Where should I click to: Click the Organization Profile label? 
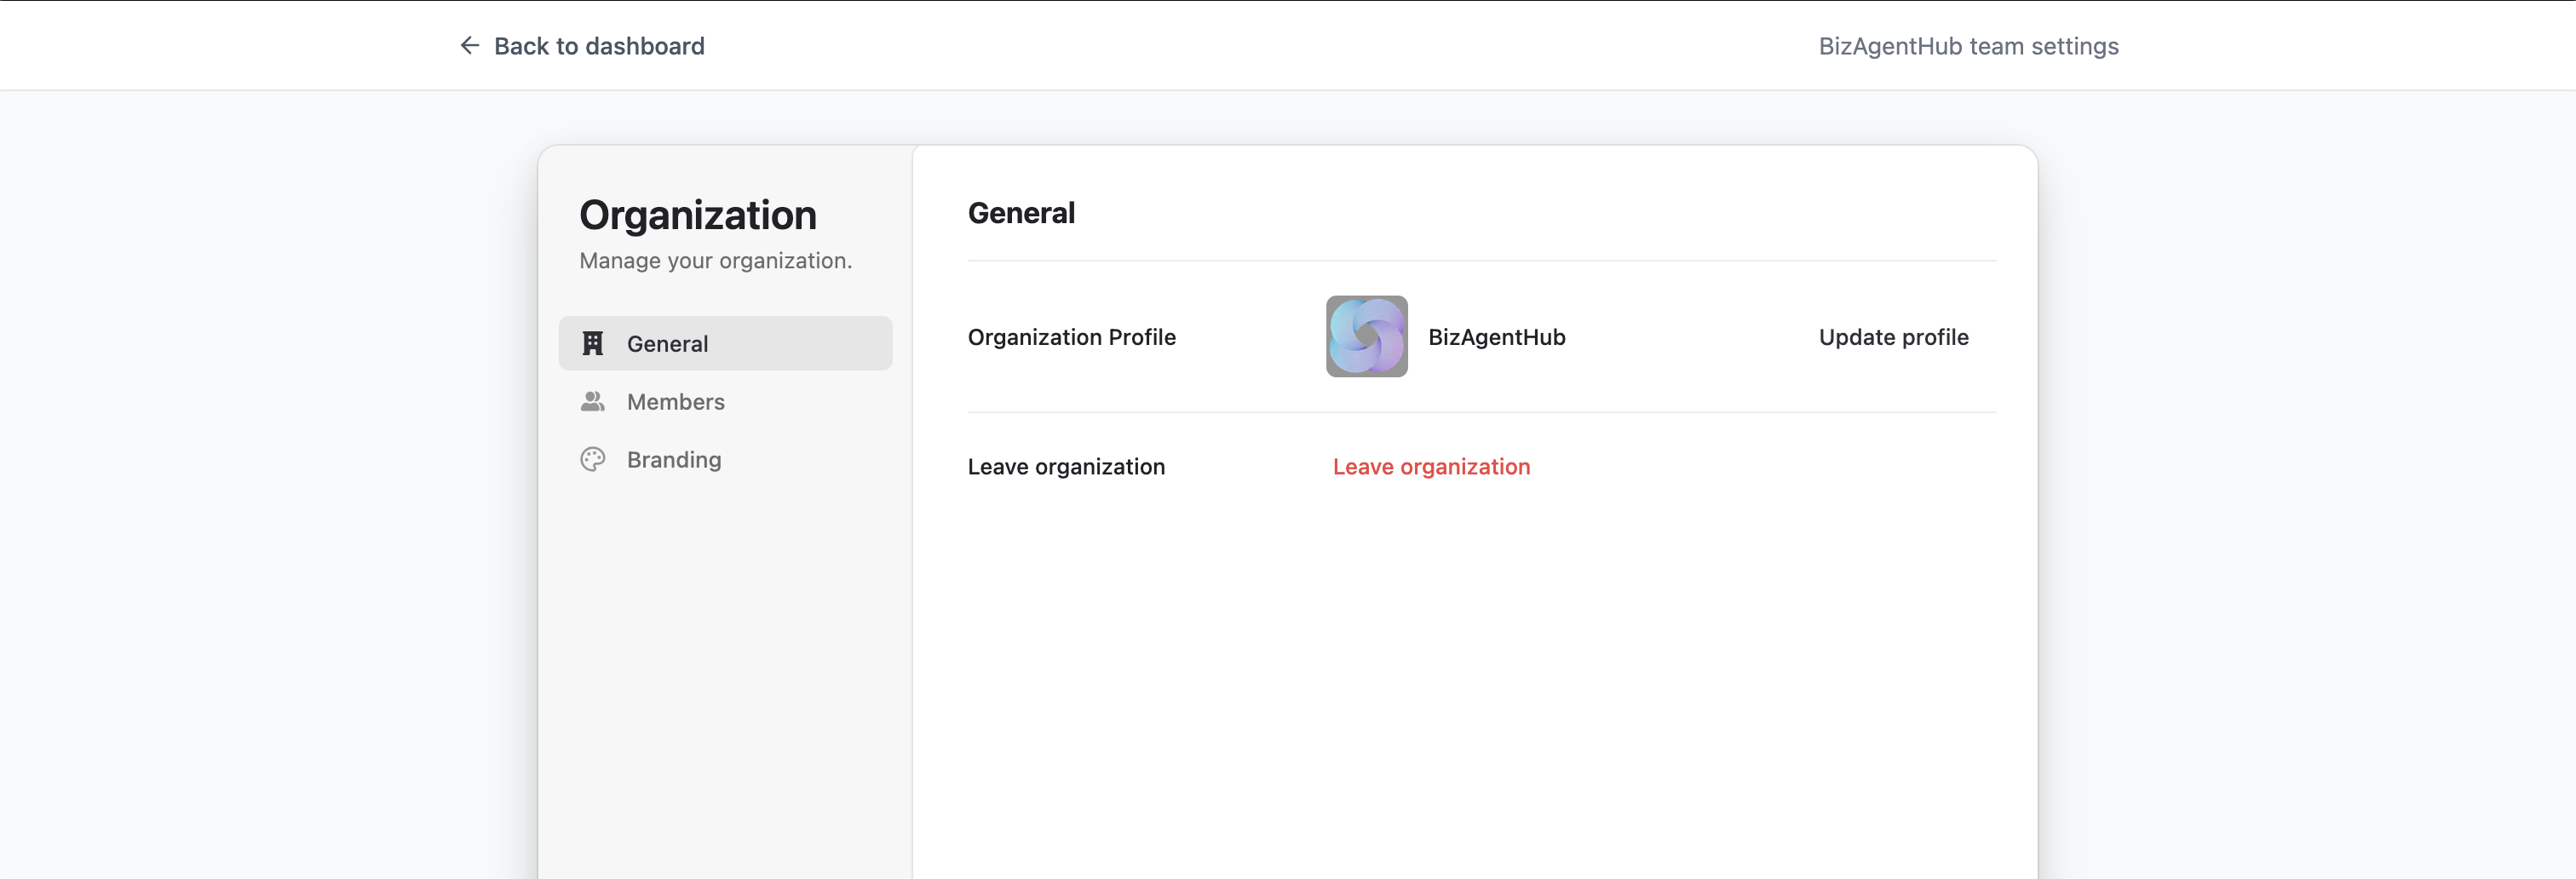1071,337
